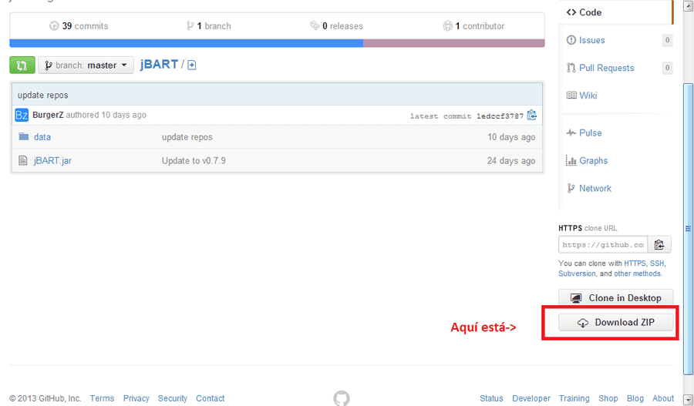Click the GitHub Octocat footer logo
This screenshot has width=694, height=406.
coord(342,398)
